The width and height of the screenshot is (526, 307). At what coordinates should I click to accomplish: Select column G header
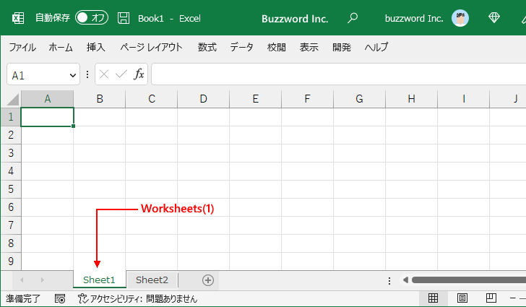pos(359,99)
